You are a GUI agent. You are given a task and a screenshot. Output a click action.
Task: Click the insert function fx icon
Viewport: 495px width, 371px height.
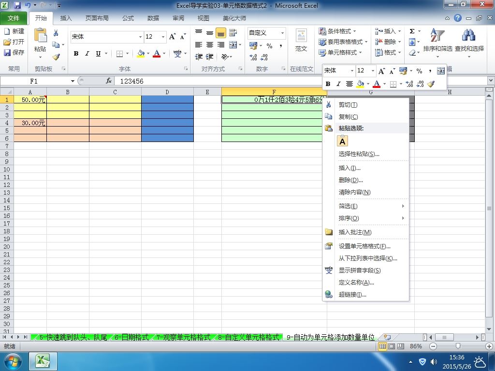click(x=109, y=81)
